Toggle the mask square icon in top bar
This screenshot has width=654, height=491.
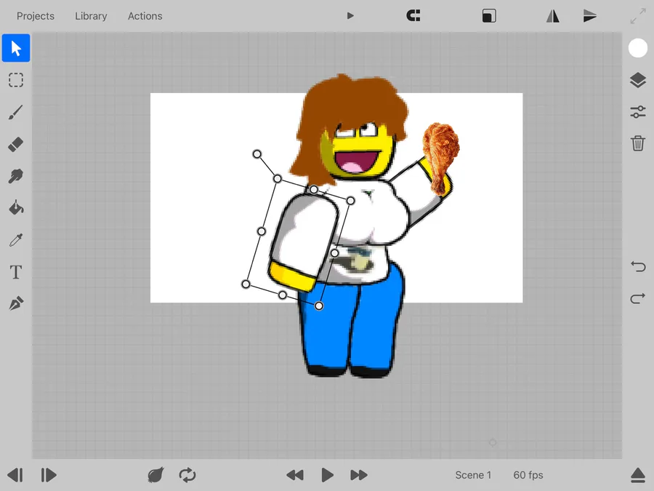click(x=489, y=16)
